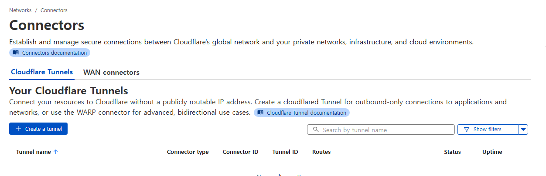Expand the dropdown arrow beside Show filters

(523, 130)
